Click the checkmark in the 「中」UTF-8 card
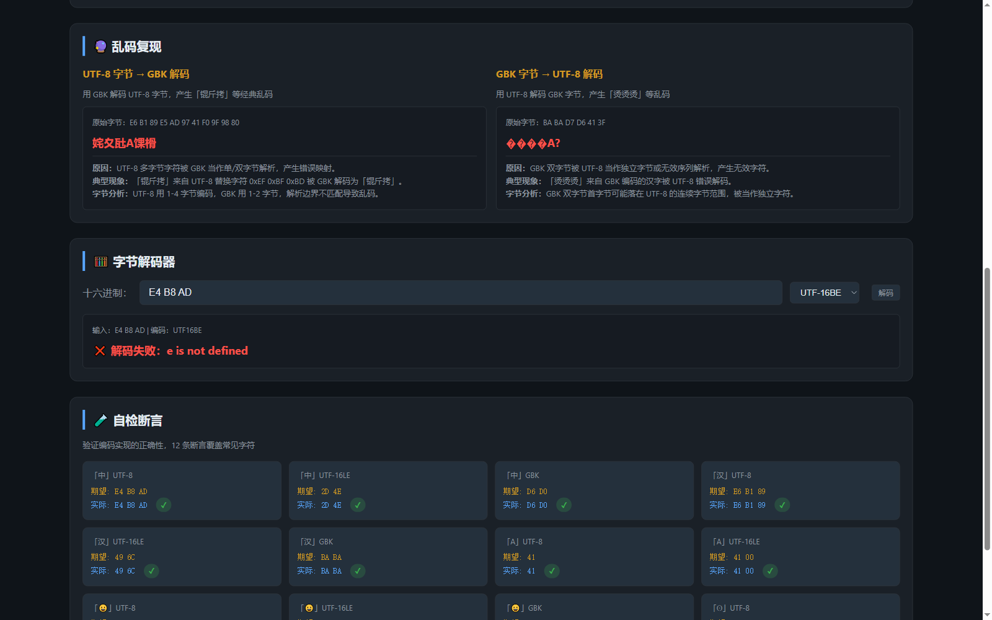The width and height of the screenshot is (992, 620). click(164, 505)
